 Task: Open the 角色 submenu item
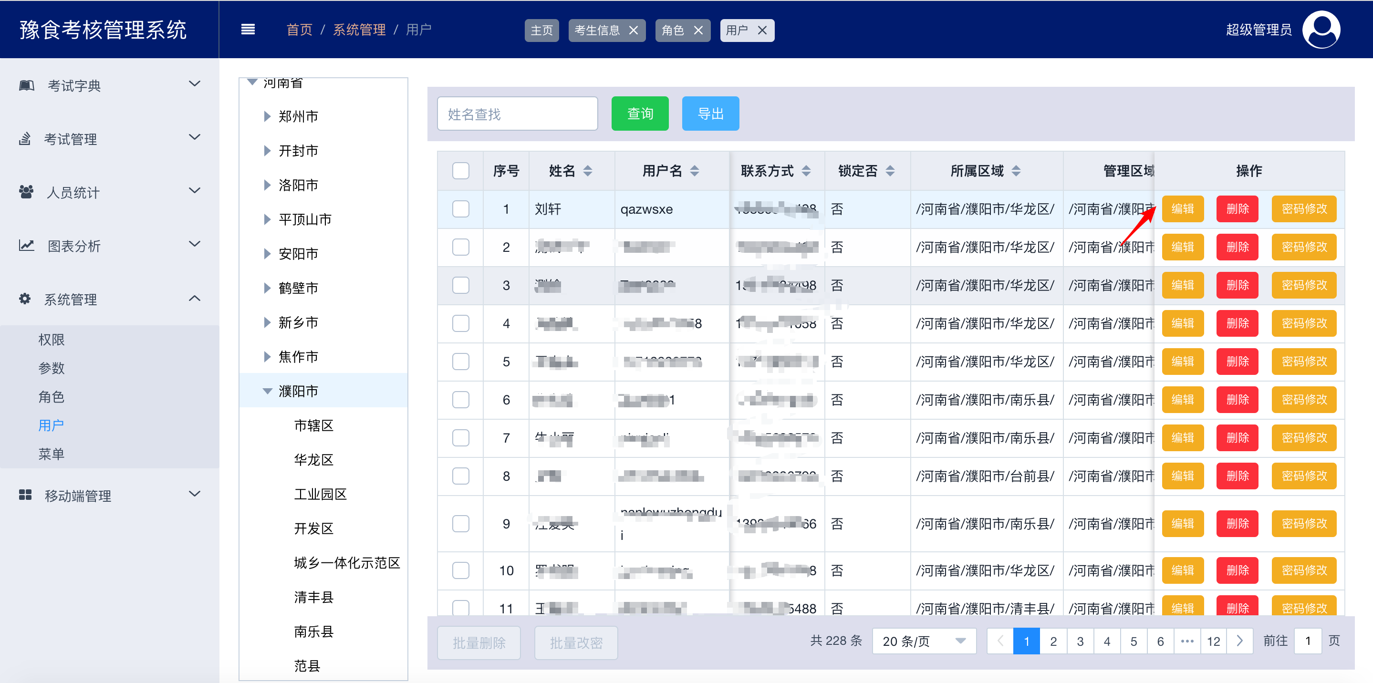[x=51, y=397]
